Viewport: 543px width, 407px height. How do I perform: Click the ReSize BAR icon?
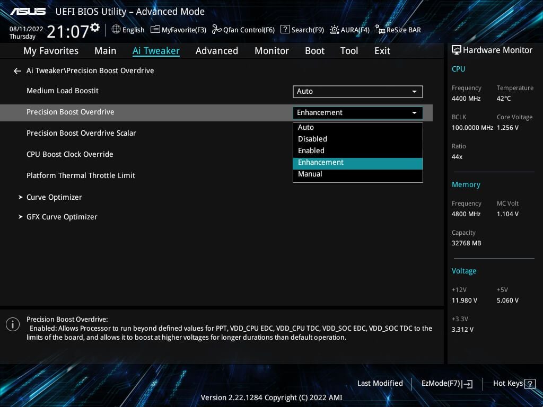point(380,30)
